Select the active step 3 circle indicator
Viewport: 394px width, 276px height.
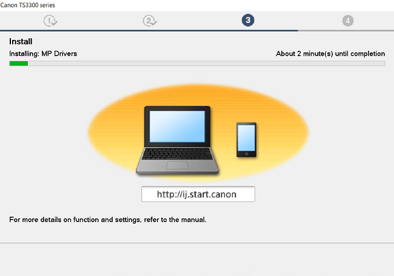click(x=248, y=21)
